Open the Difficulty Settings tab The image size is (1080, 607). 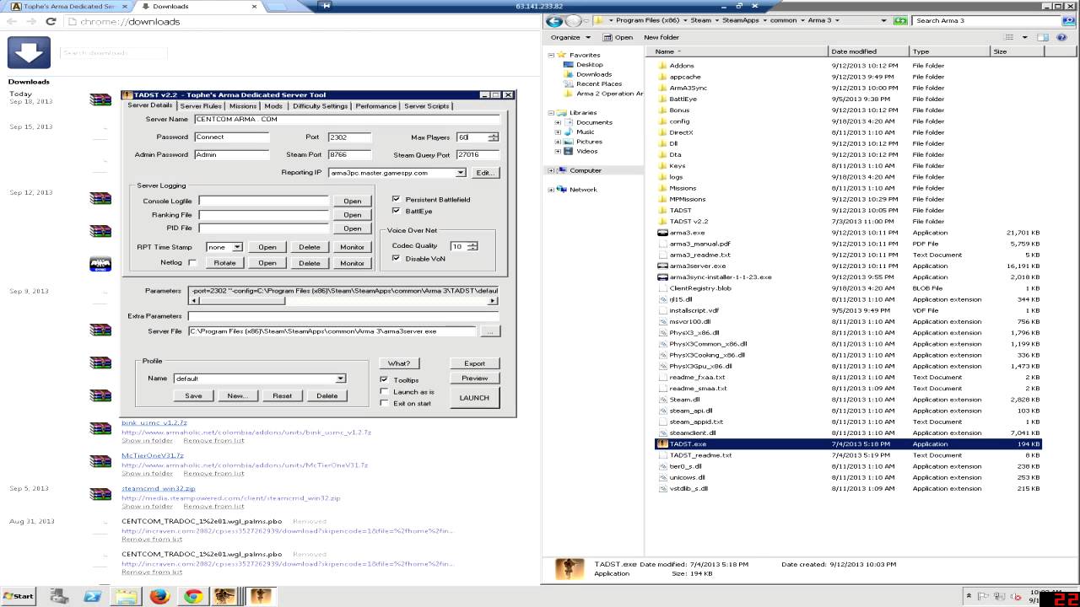pos(320,106)
